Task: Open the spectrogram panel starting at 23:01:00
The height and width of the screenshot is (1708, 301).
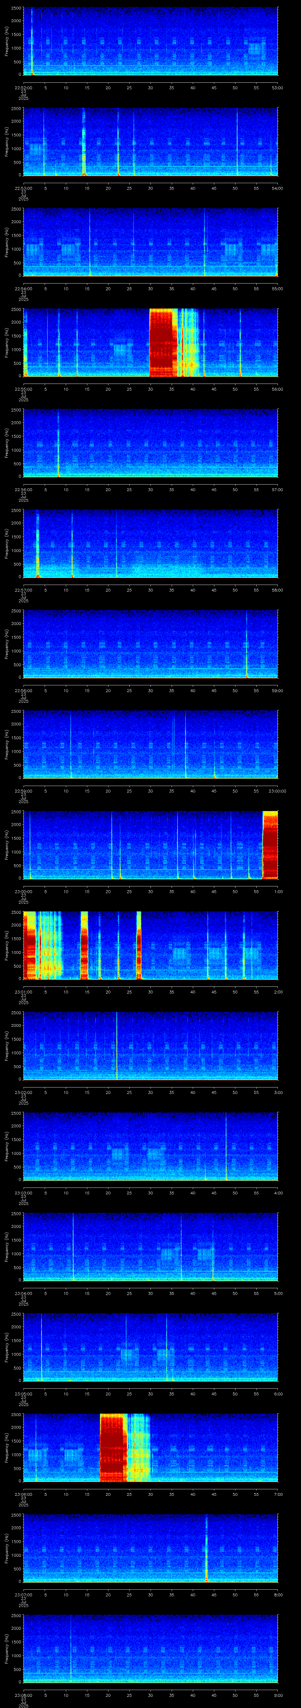Action: click(x=151, y=946)
